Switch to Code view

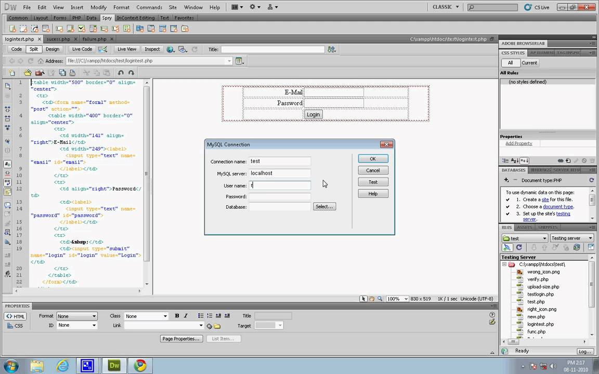click(17, 49)
